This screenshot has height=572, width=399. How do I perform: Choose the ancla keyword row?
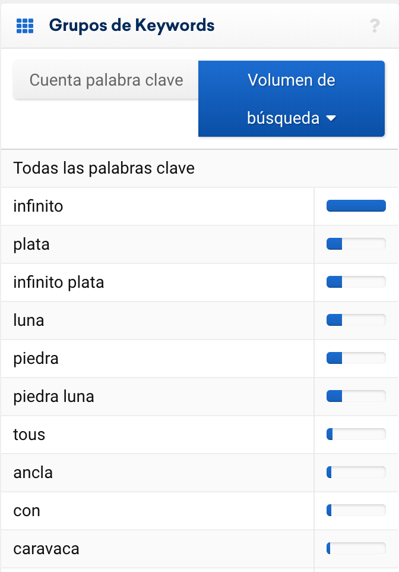pos(157,473)
